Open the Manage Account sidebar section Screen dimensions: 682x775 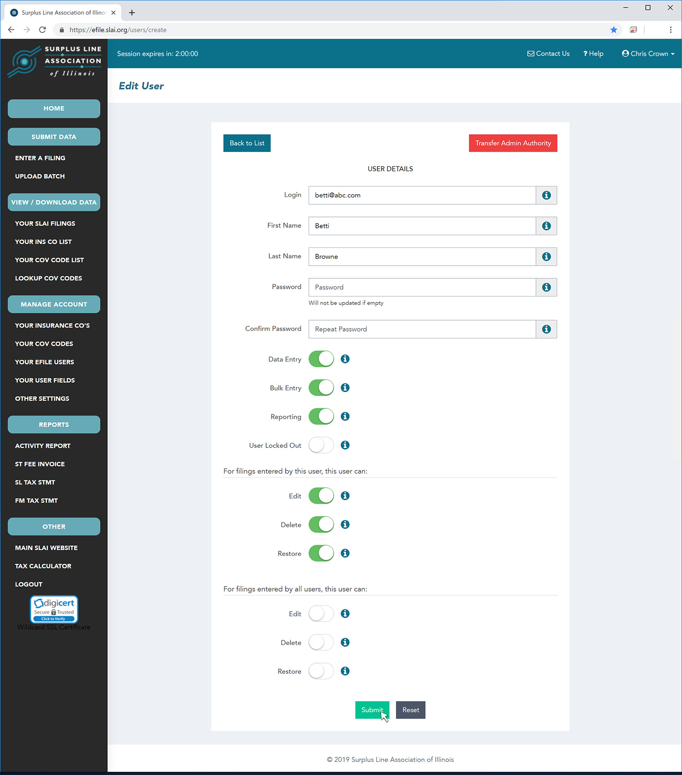pos(54,304)
